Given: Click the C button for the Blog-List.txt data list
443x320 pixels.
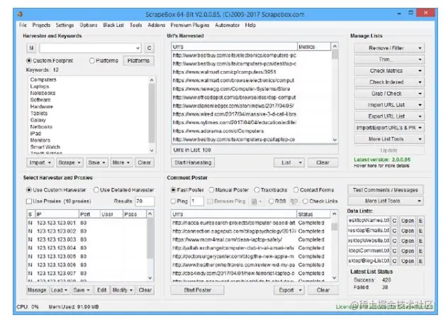Looking at the screenshot, I should (394, 261).
